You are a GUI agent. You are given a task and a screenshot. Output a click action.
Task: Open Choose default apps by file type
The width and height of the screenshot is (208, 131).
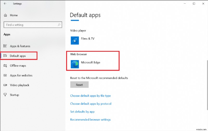pos(90,96)
